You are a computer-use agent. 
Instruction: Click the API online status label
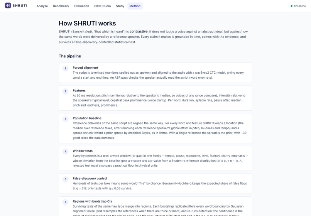pos(300,6)
